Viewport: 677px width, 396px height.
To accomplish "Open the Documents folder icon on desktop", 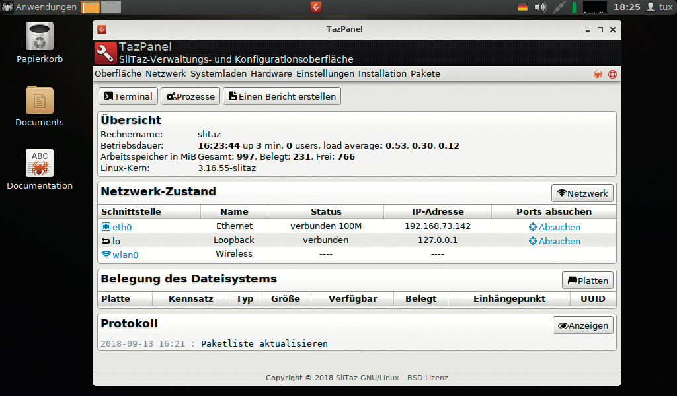I will coord(39,100).
